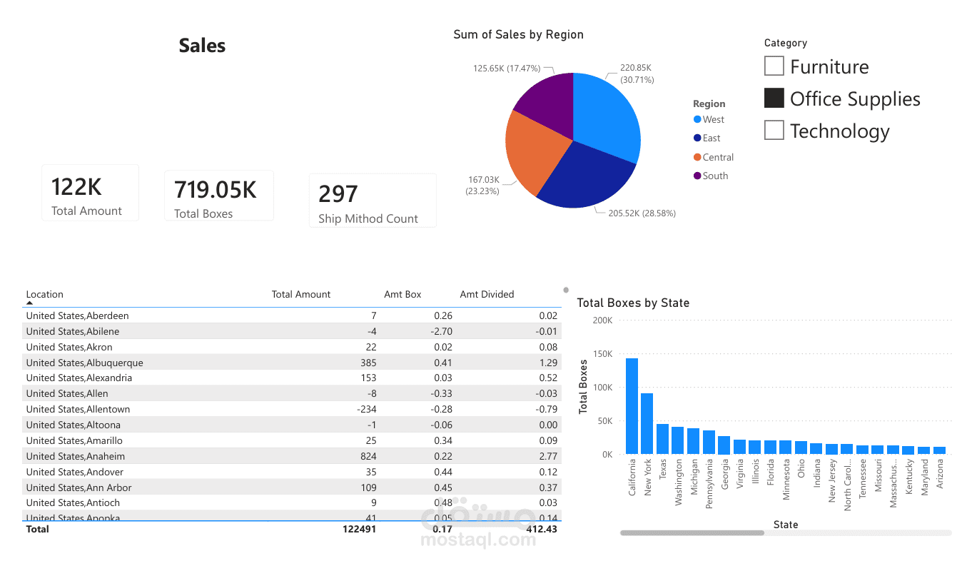
Task: Check the Furniture category checkbox
Action: click(x=774, y=66)
